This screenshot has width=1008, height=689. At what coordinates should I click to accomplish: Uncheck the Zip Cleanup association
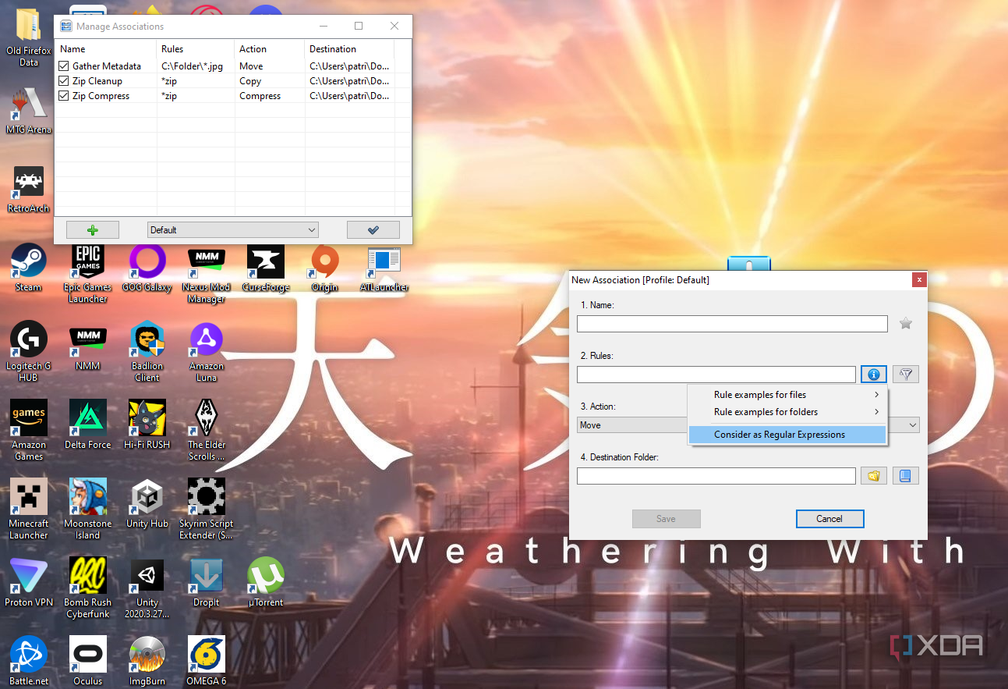pos(64,81)
